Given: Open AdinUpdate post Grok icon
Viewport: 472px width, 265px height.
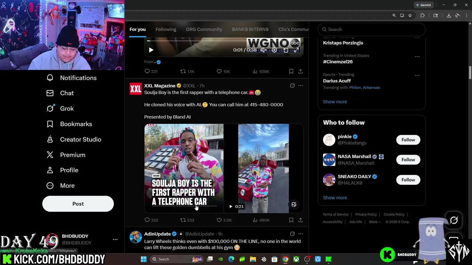Looking at the screenshot, I should point(292,234).
